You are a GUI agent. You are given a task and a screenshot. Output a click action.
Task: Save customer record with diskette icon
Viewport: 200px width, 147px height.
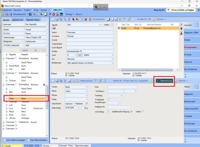point(57,19)
